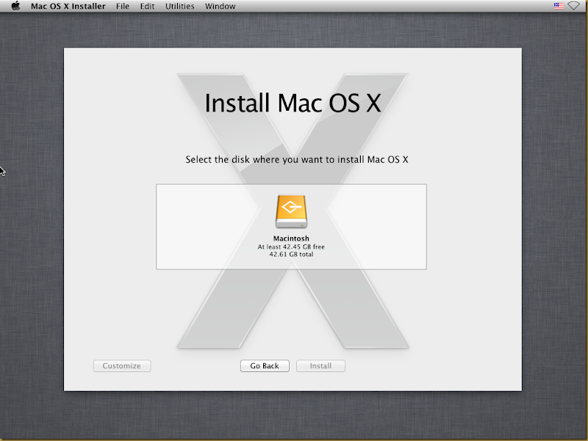The width and height of the screenshot is (588, 441).
Task: Open the Edit menu
Action: coord(148,7)
